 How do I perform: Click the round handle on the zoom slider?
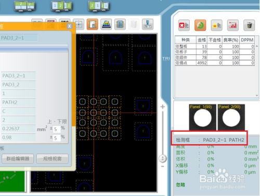(x=163, y=158)
